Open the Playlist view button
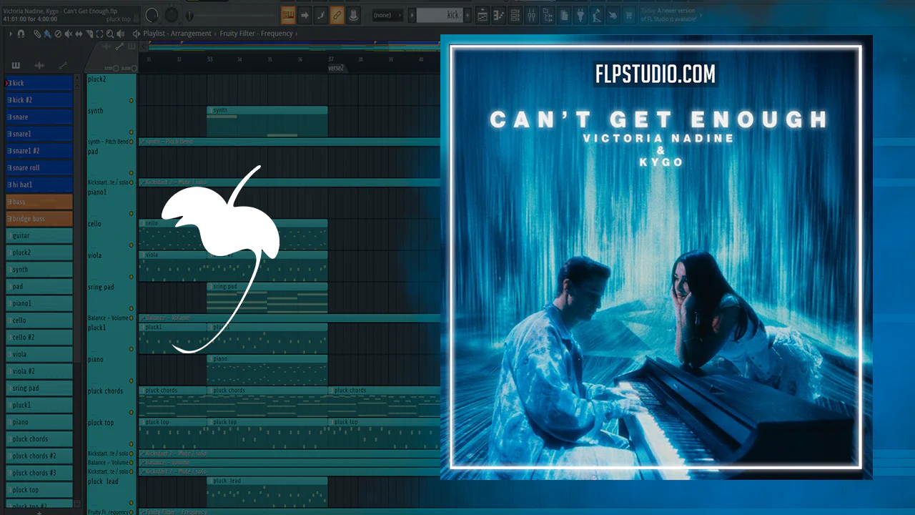This screenshot has width=915, height=515. 483,15
